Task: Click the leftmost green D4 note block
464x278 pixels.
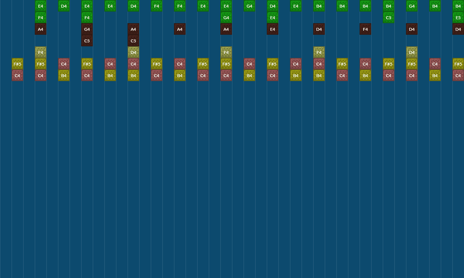Action: coord(64,6)
